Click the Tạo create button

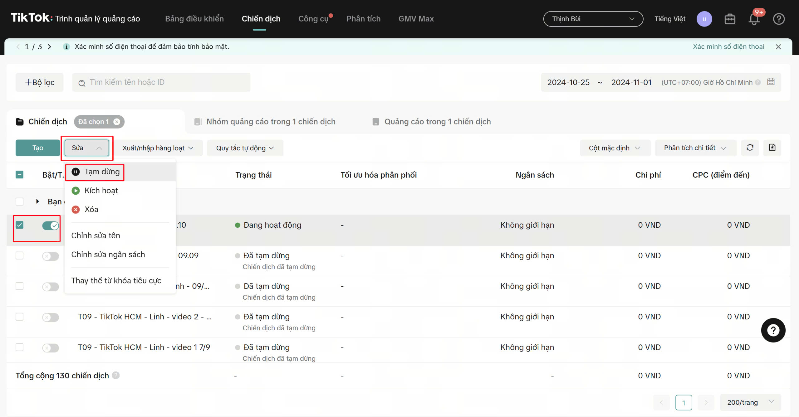(38, 148)
